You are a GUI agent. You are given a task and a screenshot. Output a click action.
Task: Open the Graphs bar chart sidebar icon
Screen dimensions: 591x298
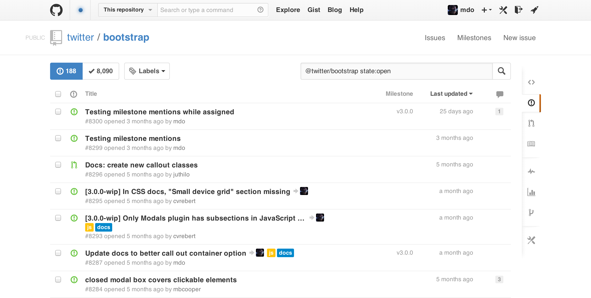[x=531, y=192]
